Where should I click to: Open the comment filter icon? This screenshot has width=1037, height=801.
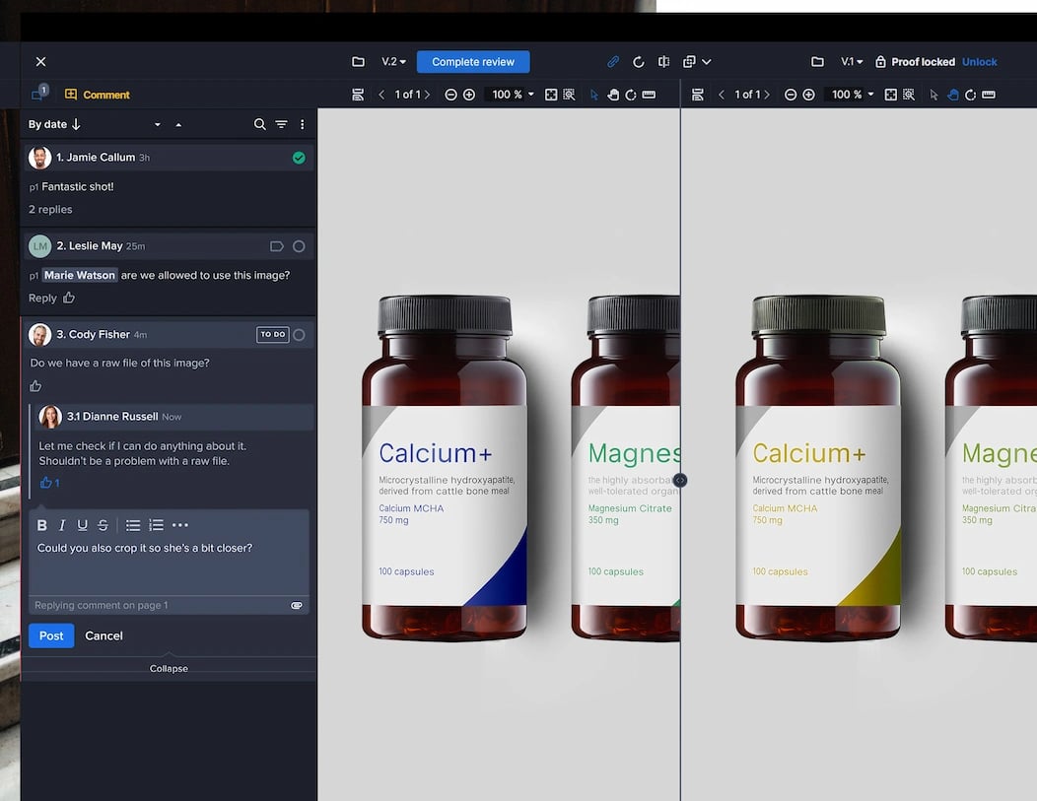coord(281,124)
